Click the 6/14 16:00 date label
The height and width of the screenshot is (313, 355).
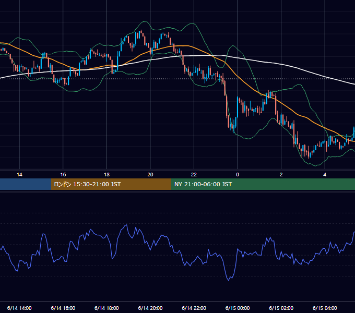(x=63, y=308)
